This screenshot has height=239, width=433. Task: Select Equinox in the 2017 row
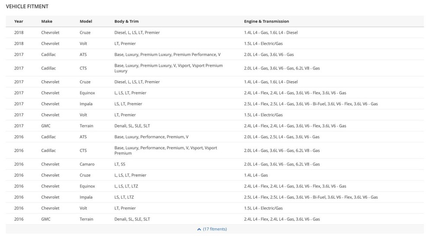click(x=87, y=93)
